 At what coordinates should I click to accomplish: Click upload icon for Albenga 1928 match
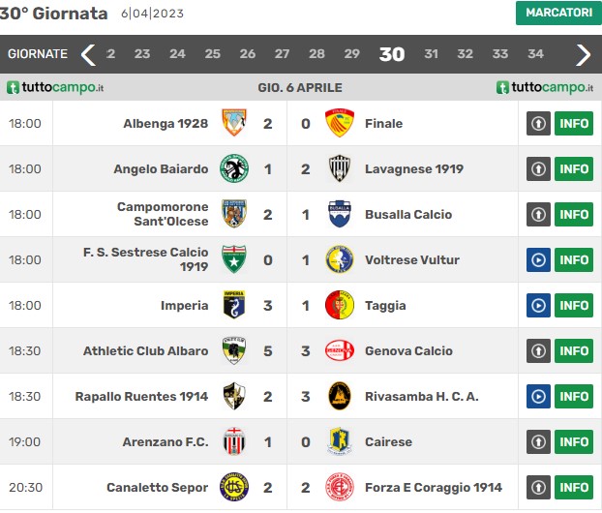(x=538, y=123)
